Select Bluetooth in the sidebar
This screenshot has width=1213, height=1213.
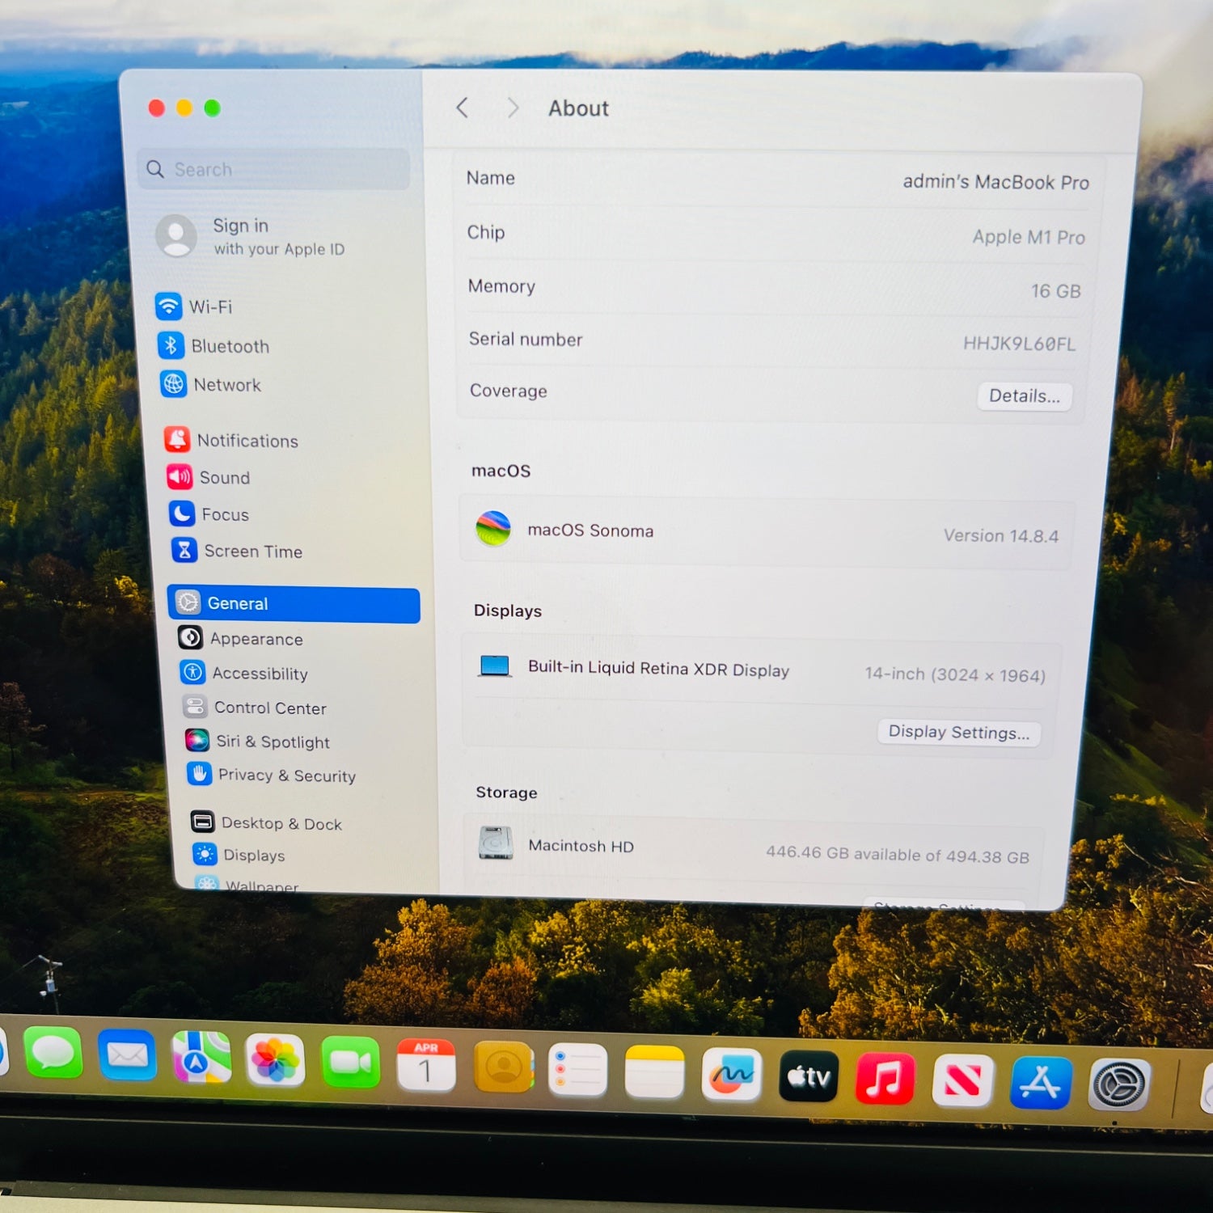pyautogui.click(x=229, y=346)
